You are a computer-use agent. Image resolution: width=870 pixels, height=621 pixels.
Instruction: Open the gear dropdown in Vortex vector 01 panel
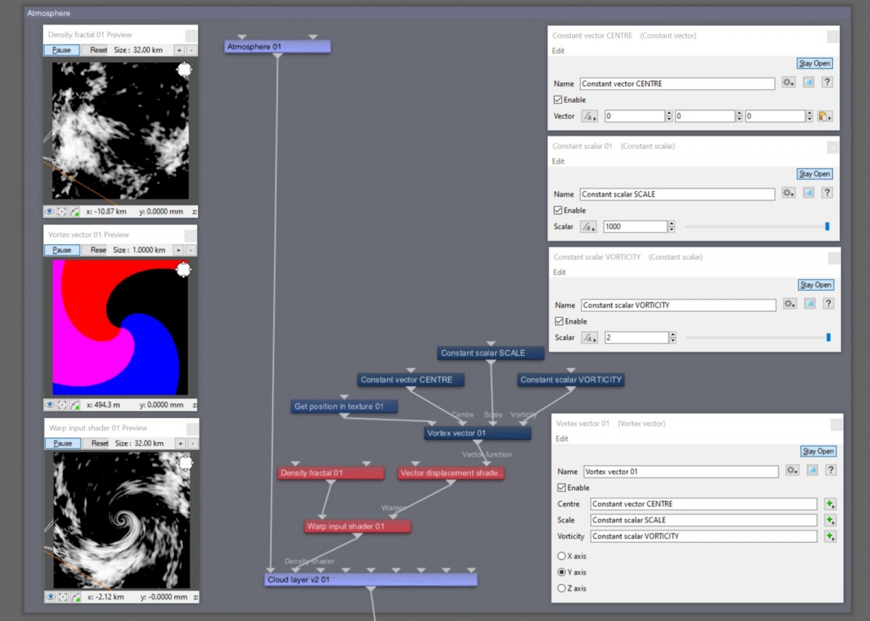(792, 471)
